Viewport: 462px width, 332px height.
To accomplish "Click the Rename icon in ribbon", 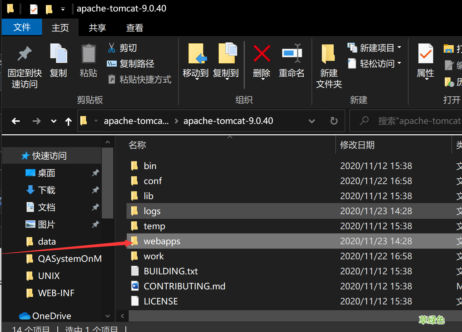I will [291, 54].
